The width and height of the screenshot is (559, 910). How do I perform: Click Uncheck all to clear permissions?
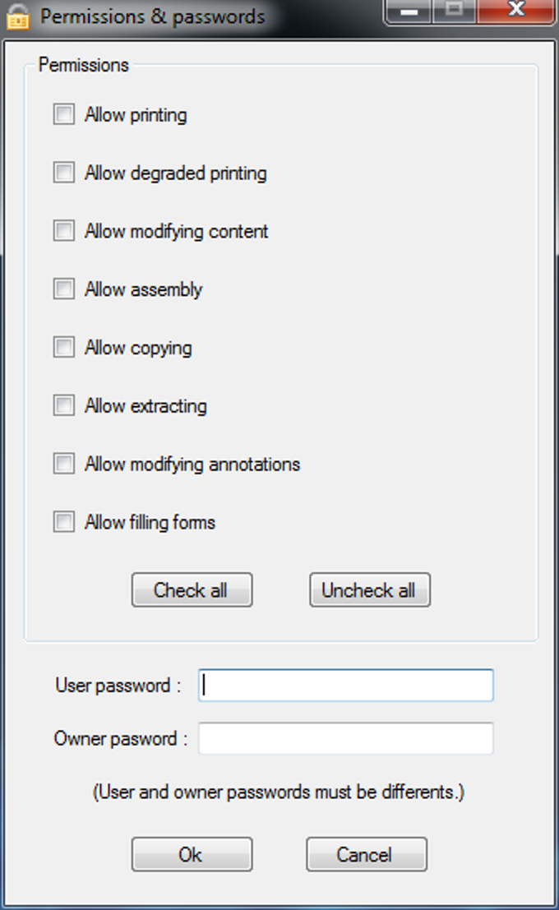(369, 589)
